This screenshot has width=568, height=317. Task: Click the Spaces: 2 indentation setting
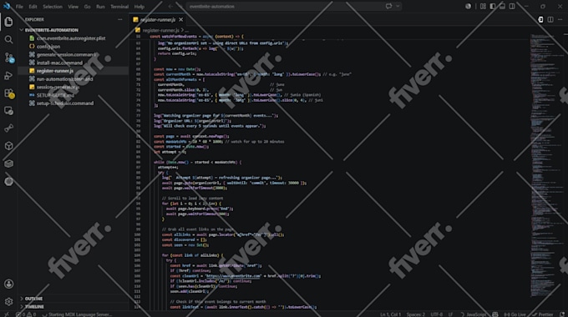416,314
